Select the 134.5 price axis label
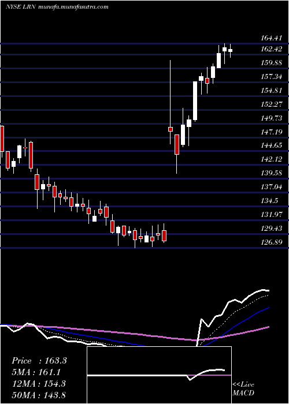The image size is (289, 404). point(270,201)
